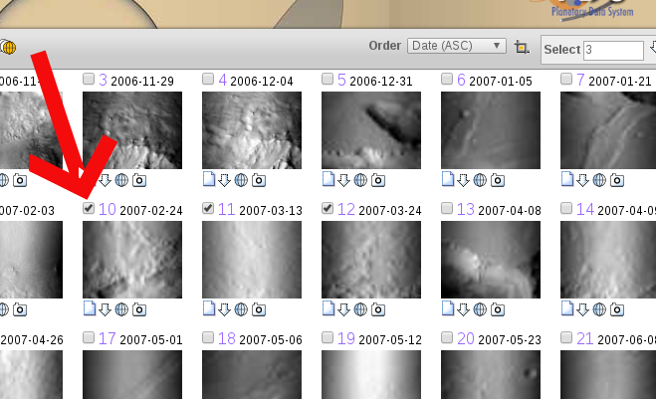Click the date text 2007-02-24

click(151, 210)
